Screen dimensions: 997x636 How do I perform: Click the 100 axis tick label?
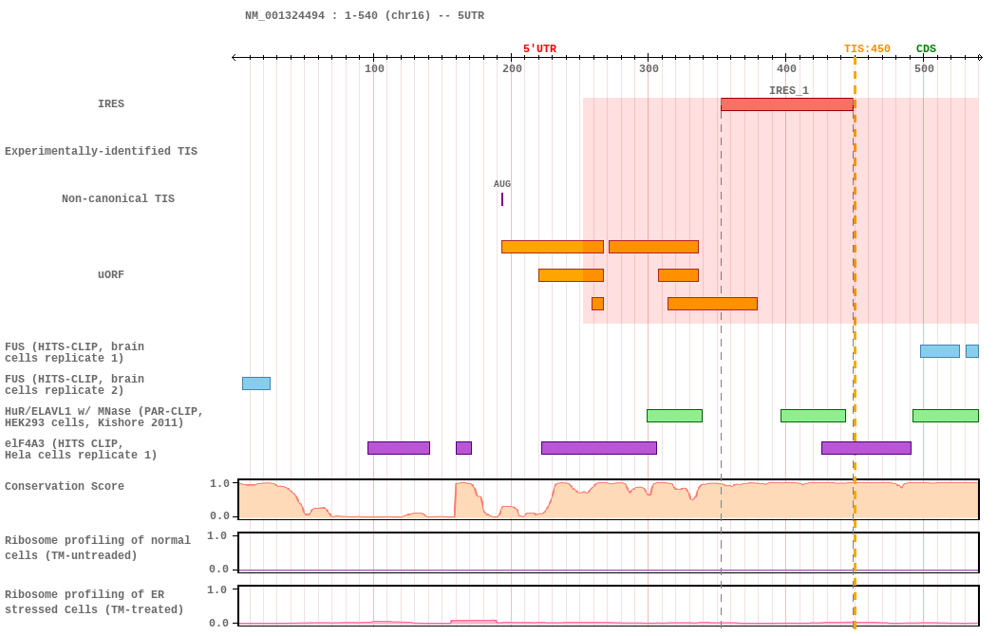pos(374,68)
